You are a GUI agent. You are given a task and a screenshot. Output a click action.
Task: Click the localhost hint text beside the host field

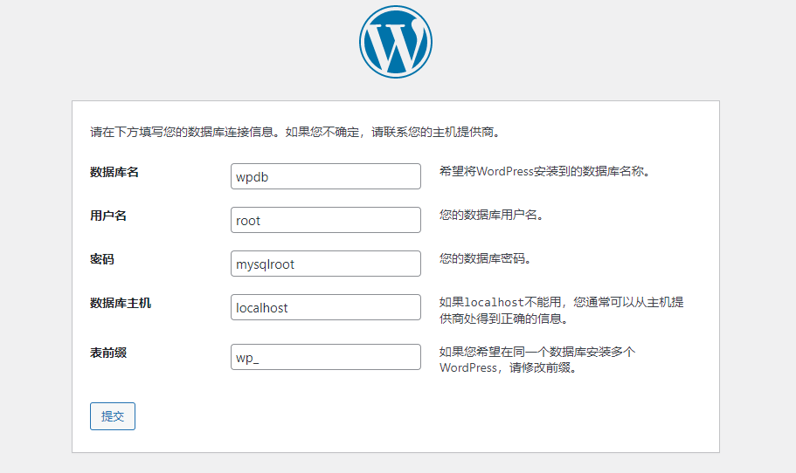(562, 311)
